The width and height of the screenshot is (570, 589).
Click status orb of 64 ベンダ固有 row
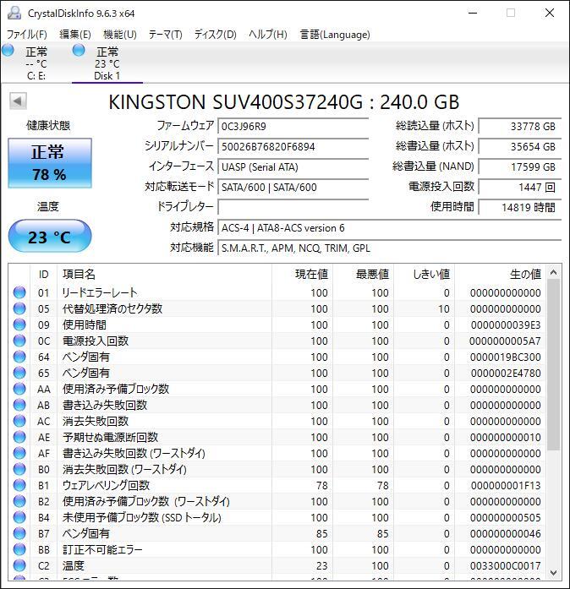tap(19, 357)
